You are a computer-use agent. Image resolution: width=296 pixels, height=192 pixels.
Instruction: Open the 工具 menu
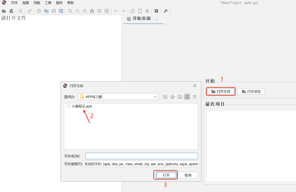coord(48,3)
